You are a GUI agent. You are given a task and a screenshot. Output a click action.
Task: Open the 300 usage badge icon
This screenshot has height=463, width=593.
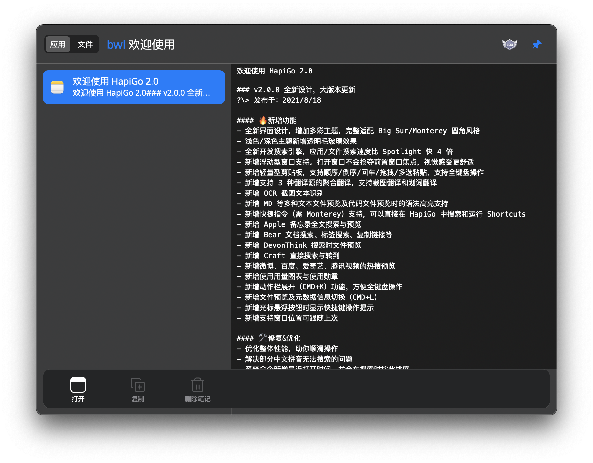point(509,44)
